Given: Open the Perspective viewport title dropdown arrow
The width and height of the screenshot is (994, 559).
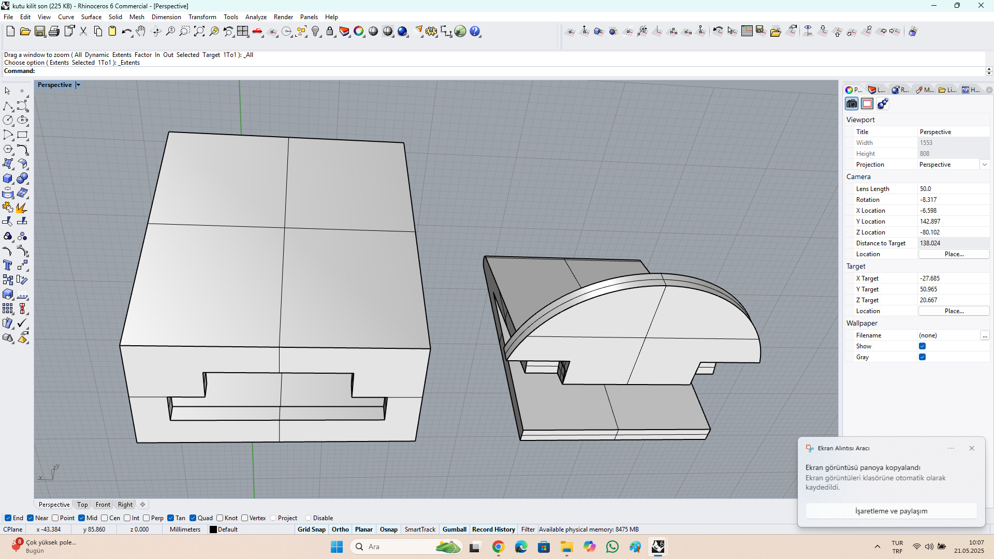Looking at the screenshot, I should pyautogui.click(x=78, y=85).
